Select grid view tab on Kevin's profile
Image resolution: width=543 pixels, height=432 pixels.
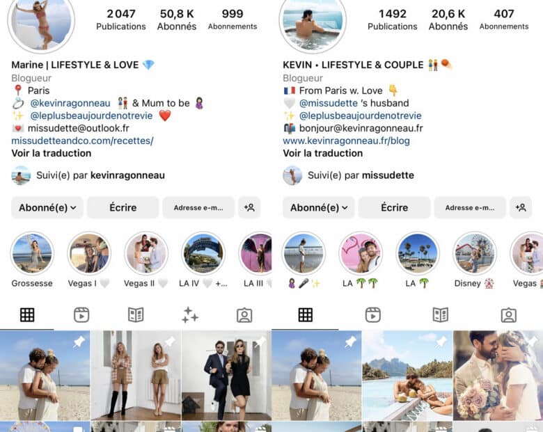coord(306,315)
